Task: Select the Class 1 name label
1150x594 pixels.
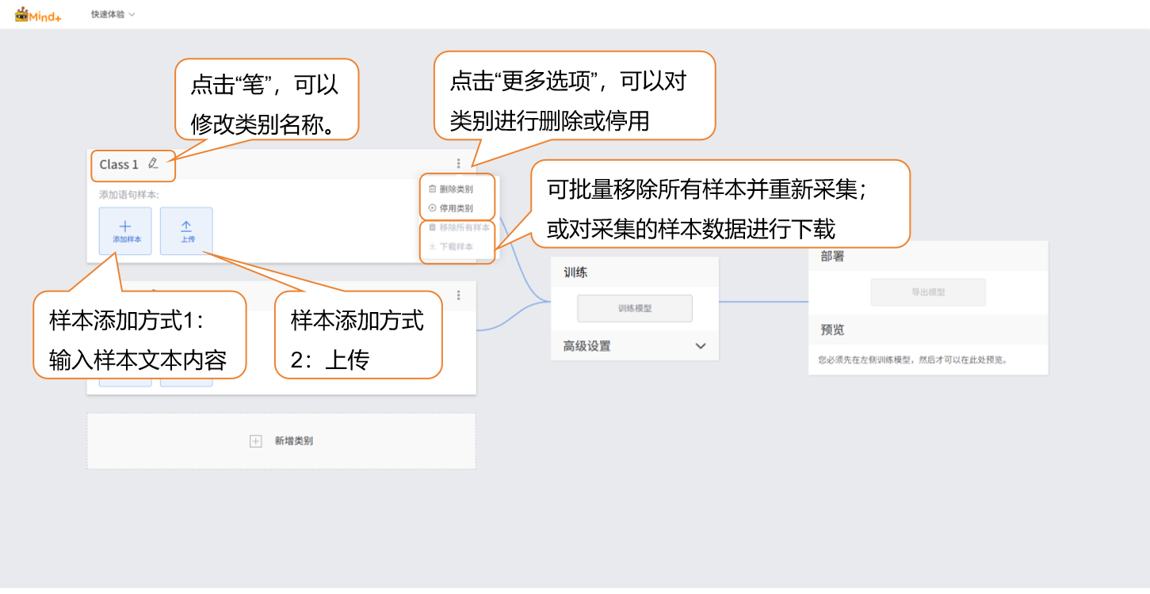Action: [x=119, y=165]
